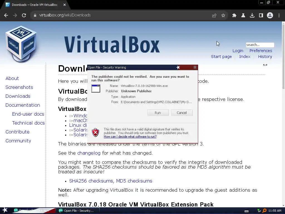Click the Unknown Publisher text
Viewport: 285px width, 214px height.
pyautogui.click(x=136, y=91)
